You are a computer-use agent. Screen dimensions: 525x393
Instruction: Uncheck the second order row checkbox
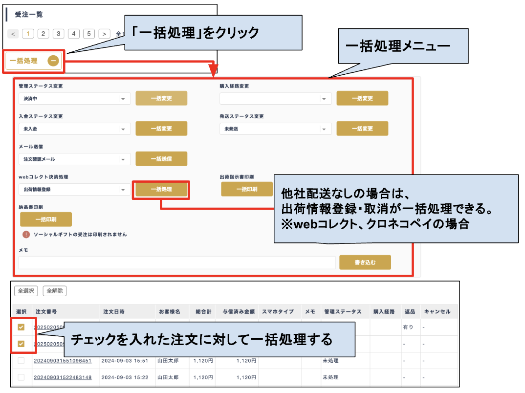click(x=21, y=344)
